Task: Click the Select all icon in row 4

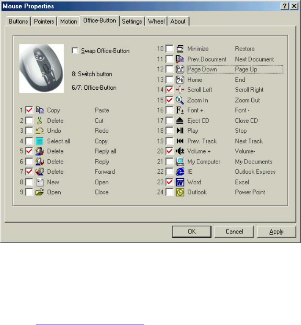Action: [x=40, y=141]
